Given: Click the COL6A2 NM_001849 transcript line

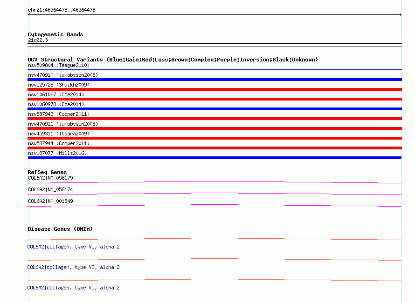Looking at the screenshot, I should pyautogui.click(x=214, y=205).
